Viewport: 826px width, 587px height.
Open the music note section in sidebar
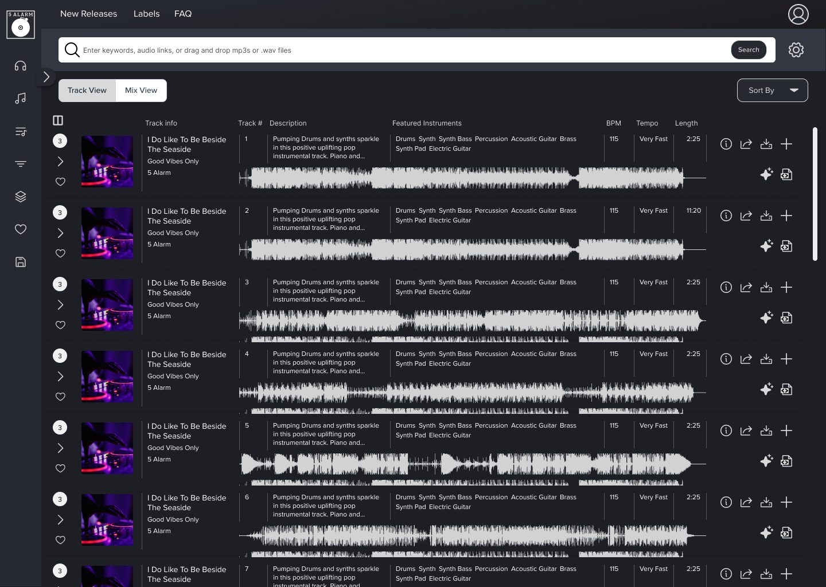(x=21, y=99)
